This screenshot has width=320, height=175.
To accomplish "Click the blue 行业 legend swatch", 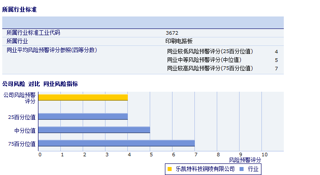I will (242, 169).
